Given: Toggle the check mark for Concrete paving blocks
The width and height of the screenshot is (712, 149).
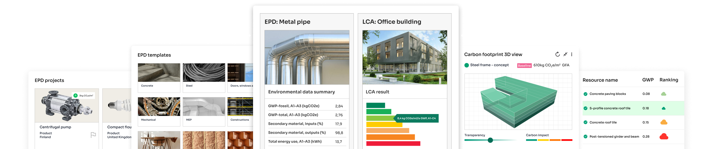Looking at the screenshot, I should pyautogui.click(x=585, y=94).
